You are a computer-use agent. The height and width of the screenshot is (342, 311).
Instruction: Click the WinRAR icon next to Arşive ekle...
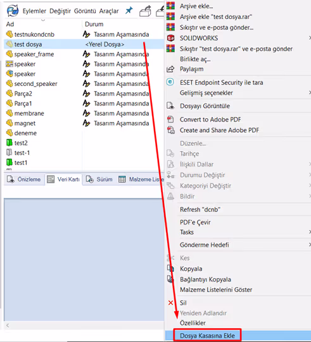tap(170, 5)
